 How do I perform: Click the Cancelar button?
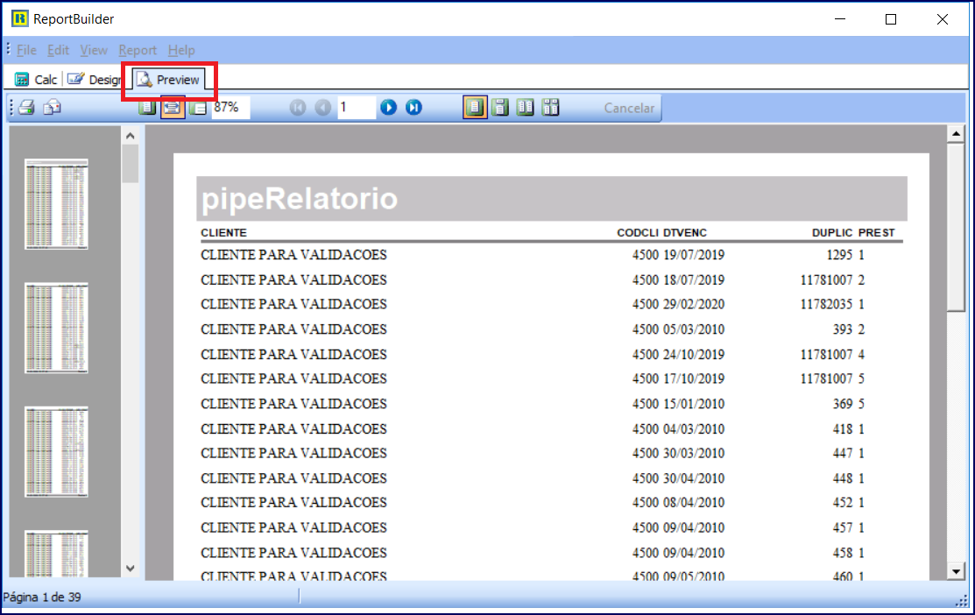pos(629,108)
